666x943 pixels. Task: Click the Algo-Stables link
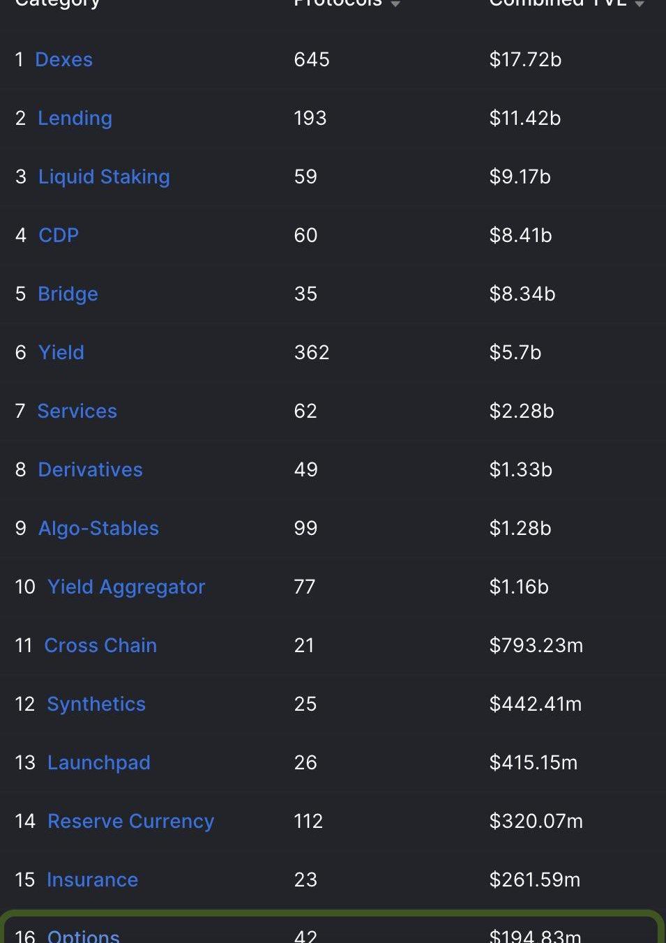98,529
